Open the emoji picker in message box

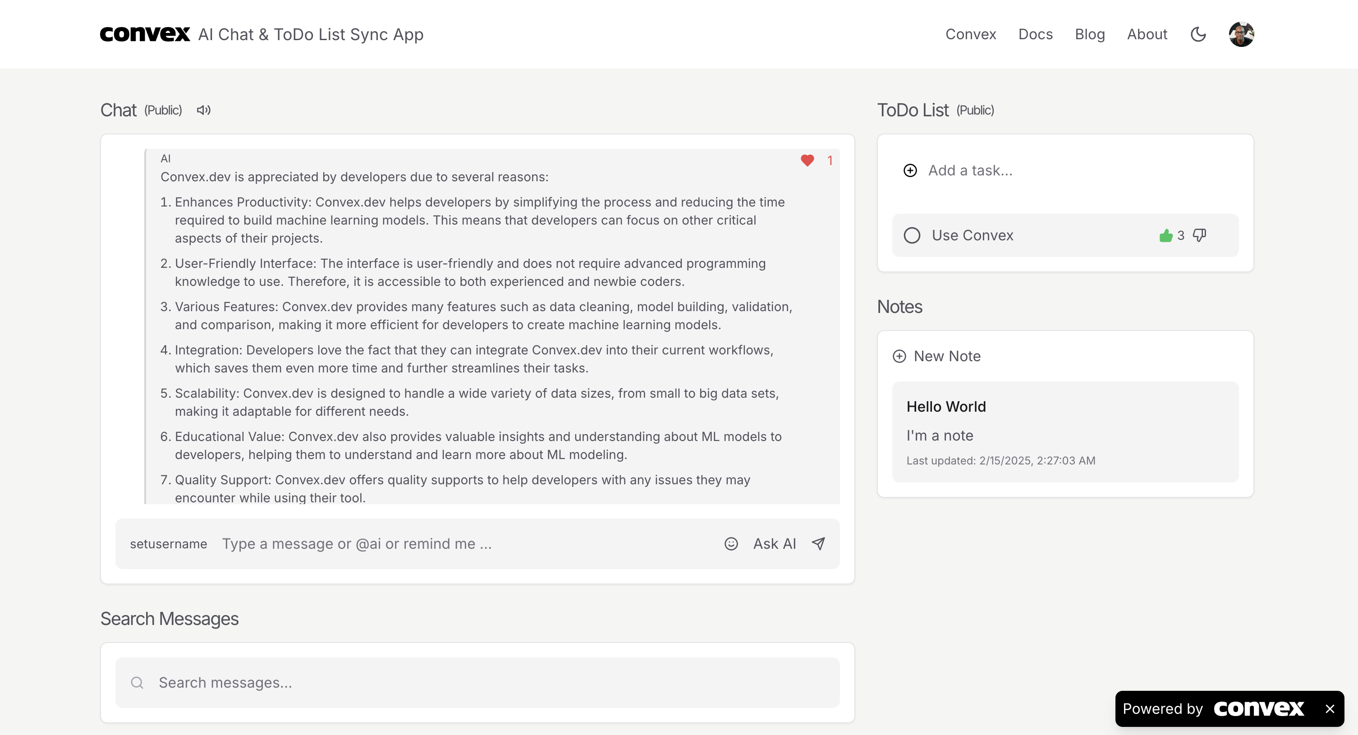731,544
